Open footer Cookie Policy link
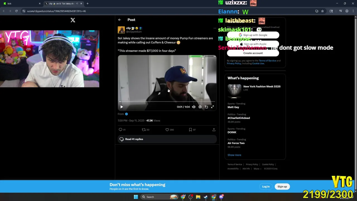Image resolution: width=357 pixels, height=201 pixels. [268, 164]
